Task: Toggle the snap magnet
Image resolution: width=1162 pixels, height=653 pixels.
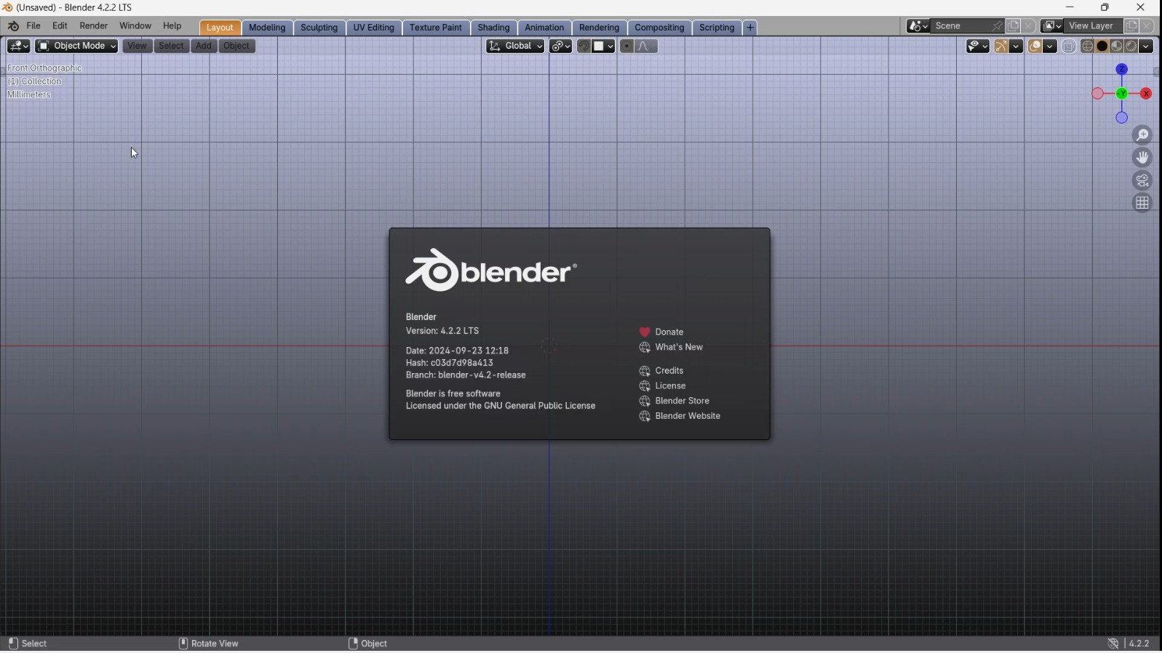Action: click(x=584, y=47)
